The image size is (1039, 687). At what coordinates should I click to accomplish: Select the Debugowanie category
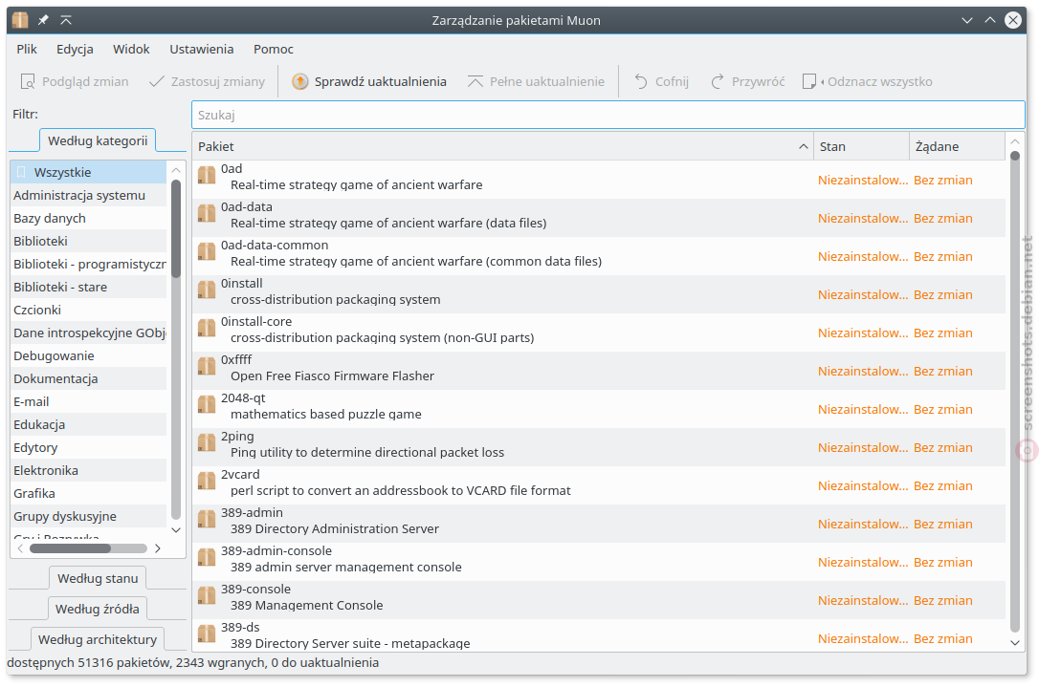(88, 356)
